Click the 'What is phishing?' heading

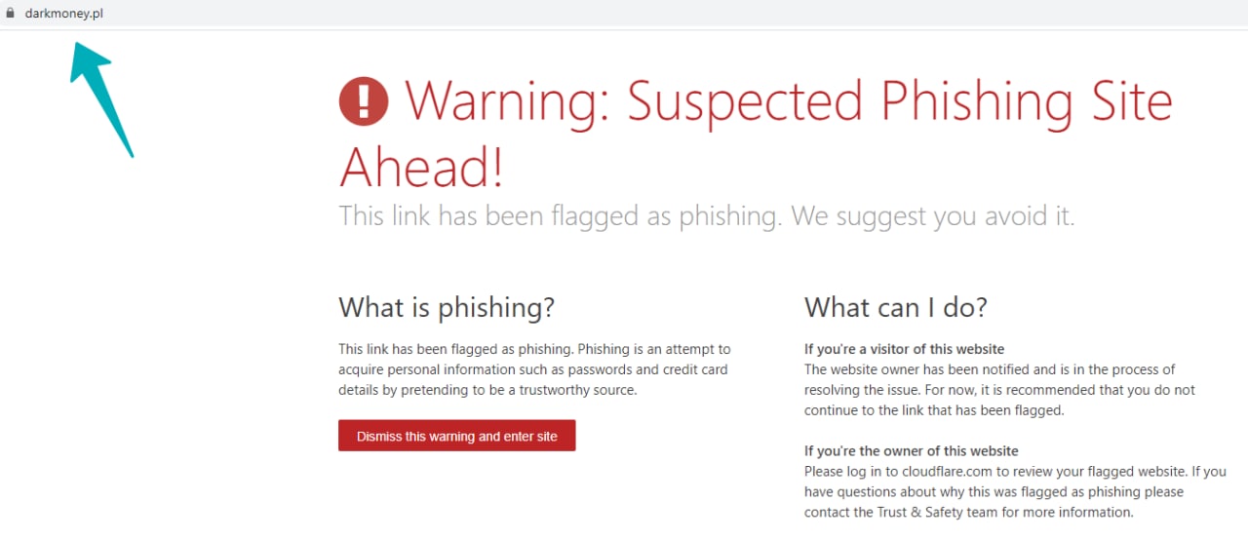(446, 307)
